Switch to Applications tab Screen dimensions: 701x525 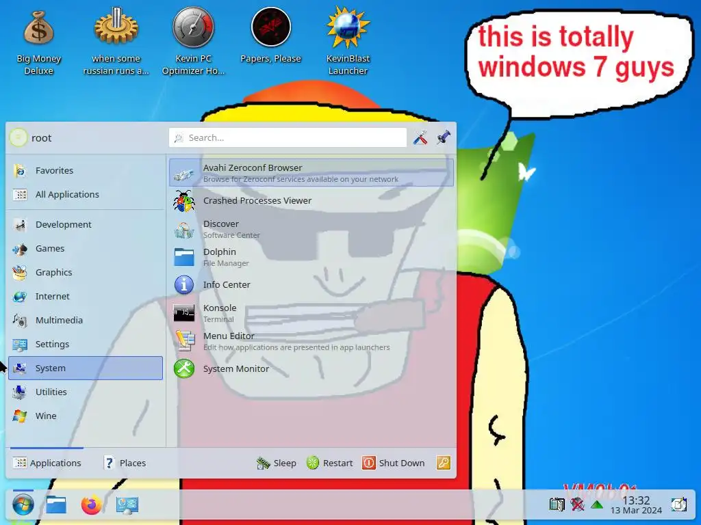[47, 463]
